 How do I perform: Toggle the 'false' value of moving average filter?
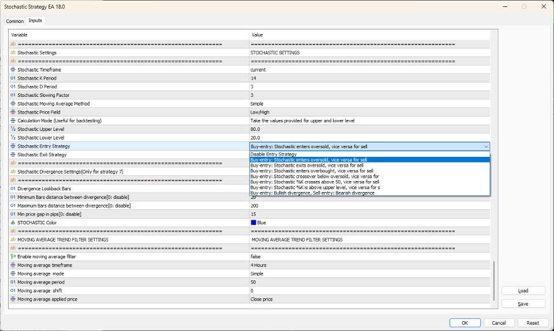tap(256, 257)
